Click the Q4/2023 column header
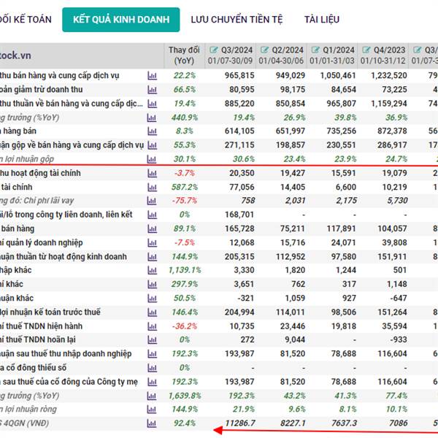Viewport: 438px width, 438px height. pos(383,55)
